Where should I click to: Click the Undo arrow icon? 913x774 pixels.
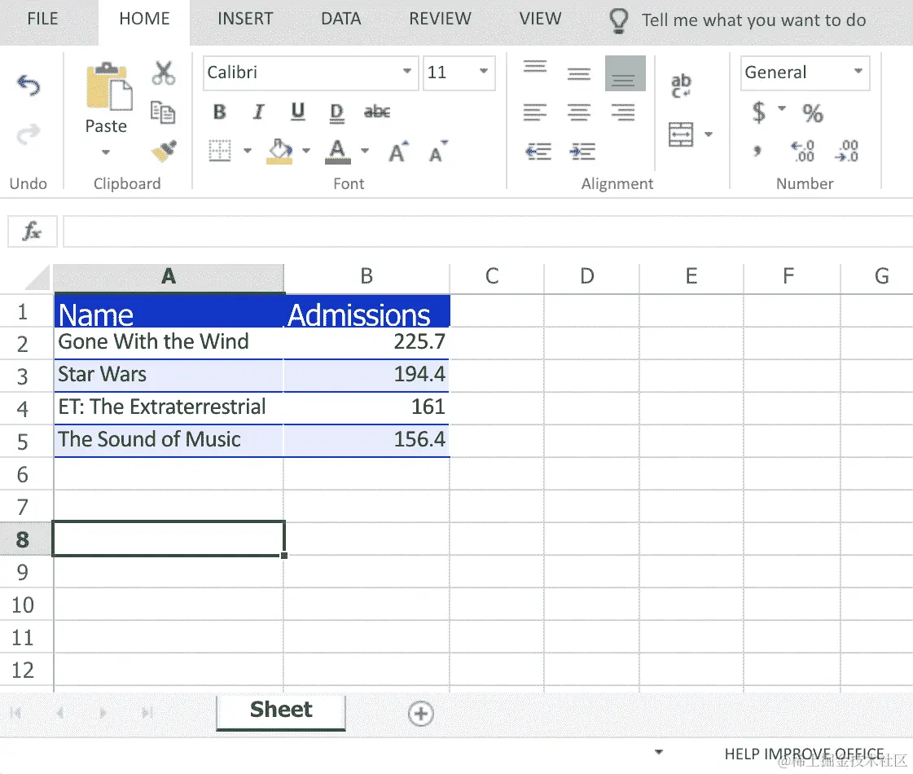tap(29, 86)
